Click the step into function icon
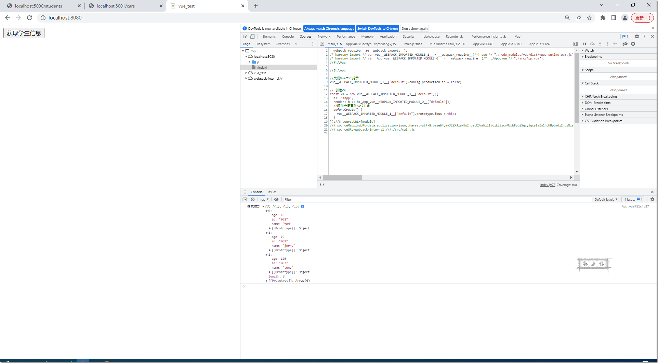The height and width of the screenshot is (363, 658). coord(600,44)
